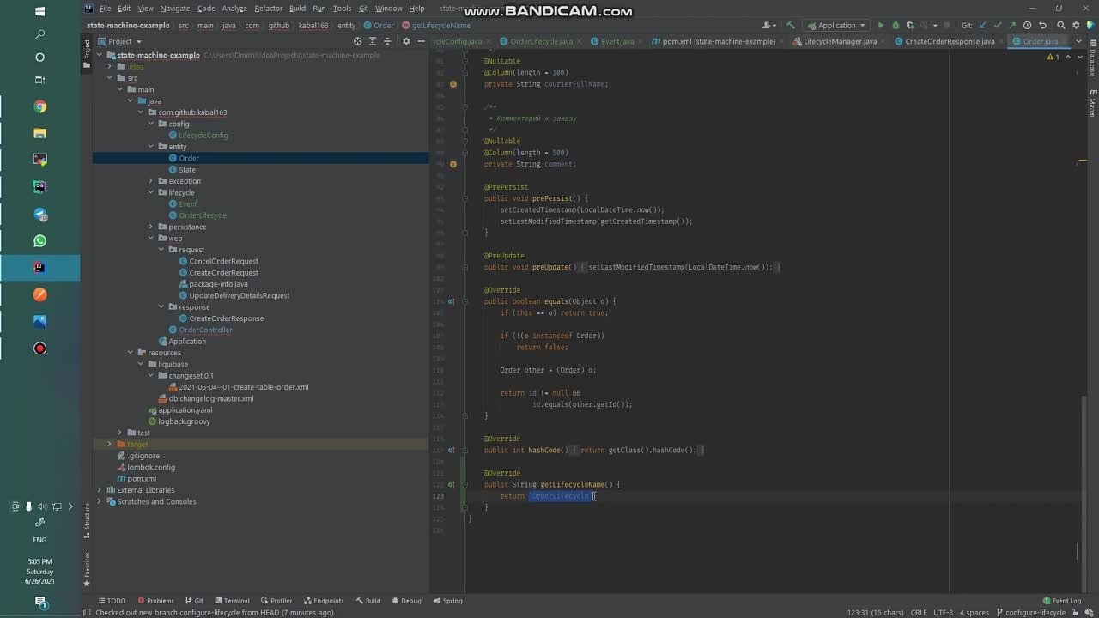Select opened file target icon in Project panel
The width and height of the screenshot is (1099, 618).
(358, 41)
